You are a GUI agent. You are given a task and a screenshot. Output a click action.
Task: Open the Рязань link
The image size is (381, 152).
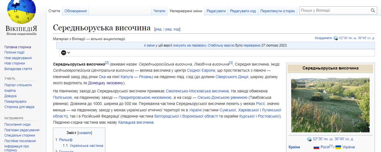(145, 77)
